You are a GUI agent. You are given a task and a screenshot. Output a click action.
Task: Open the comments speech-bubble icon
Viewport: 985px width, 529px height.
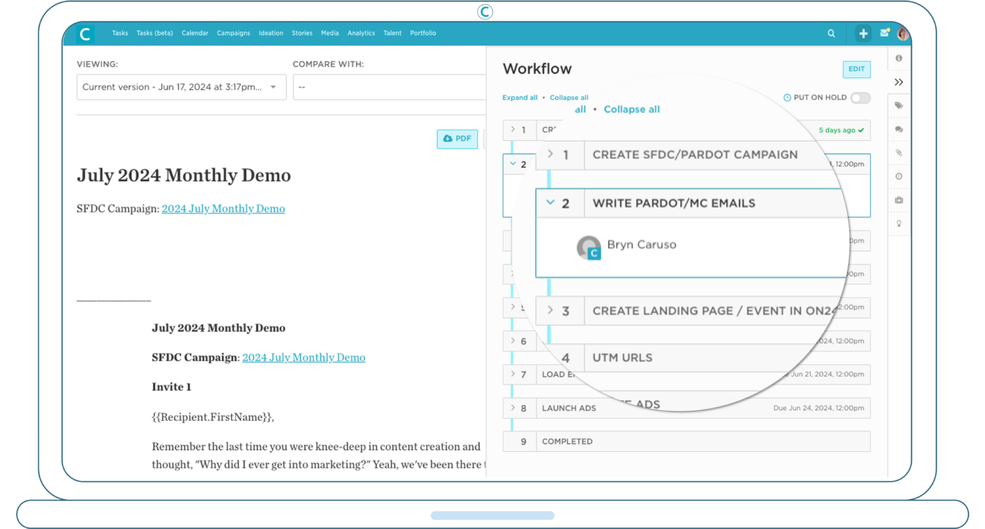(x=898, y=129)
